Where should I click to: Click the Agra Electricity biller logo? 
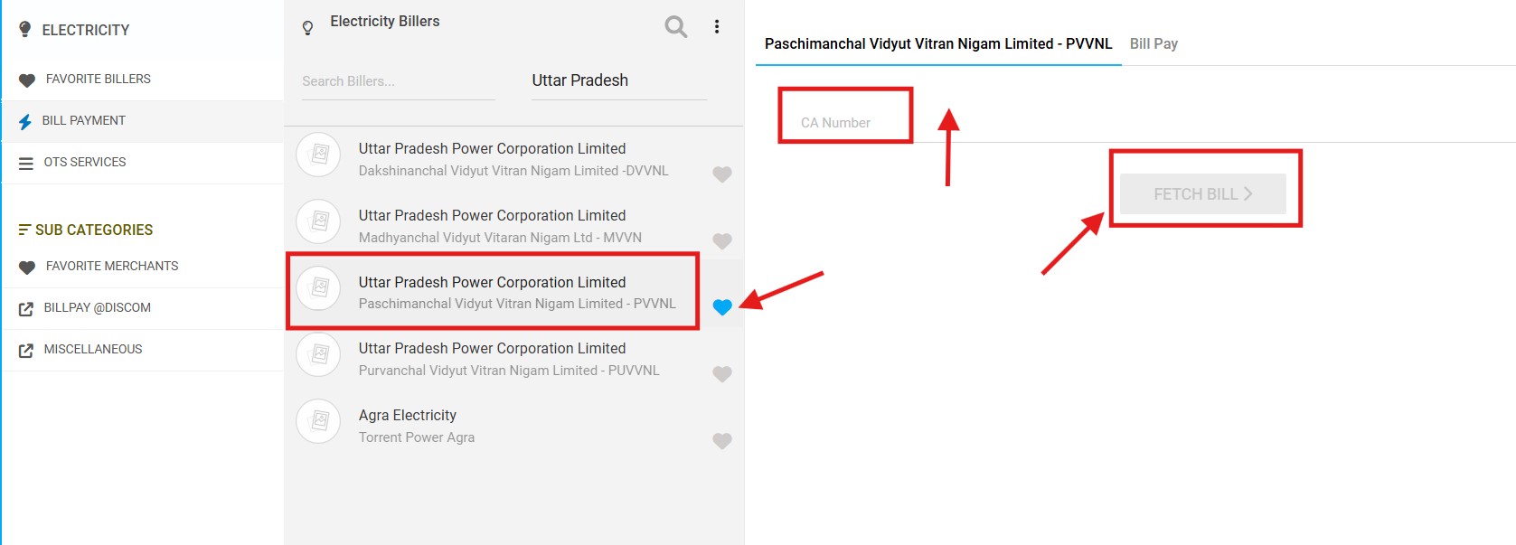[x=319, y=421]
